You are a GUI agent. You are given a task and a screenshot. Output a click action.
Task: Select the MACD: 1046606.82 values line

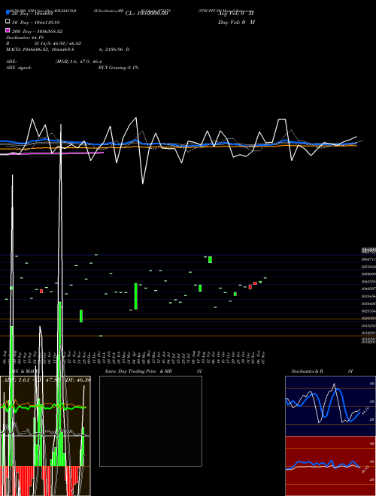(68, 50)
